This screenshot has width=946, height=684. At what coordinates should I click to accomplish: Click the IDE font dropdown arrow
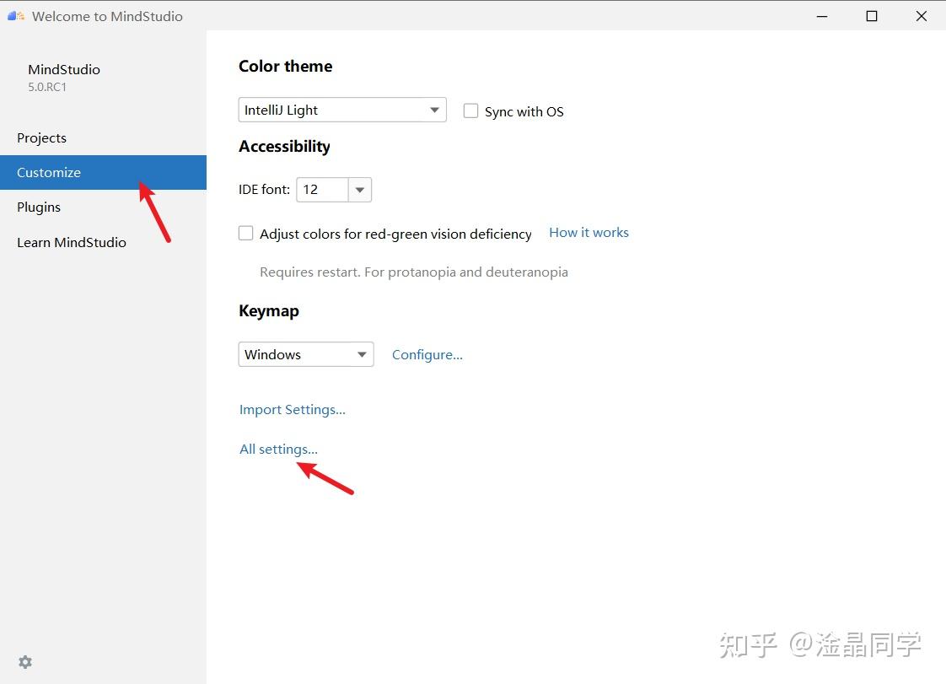[360, 189]
